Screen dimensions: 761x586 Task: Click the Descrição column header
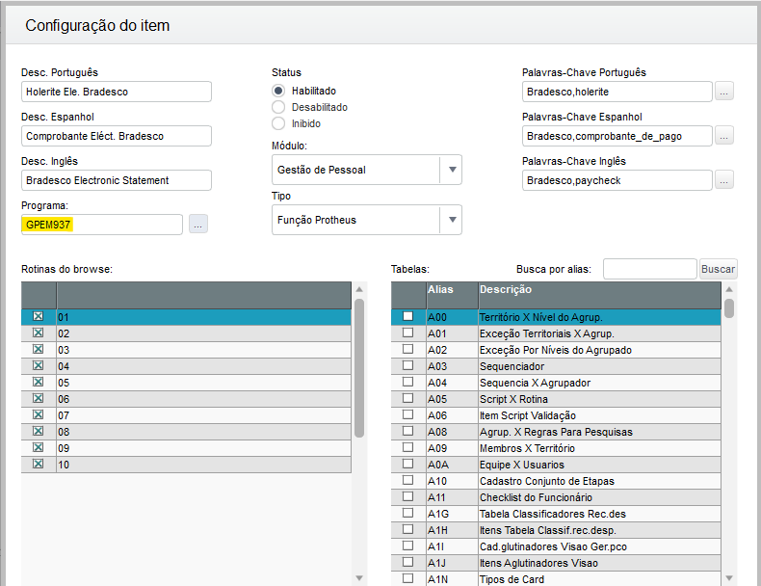click(x=600, y=295)
